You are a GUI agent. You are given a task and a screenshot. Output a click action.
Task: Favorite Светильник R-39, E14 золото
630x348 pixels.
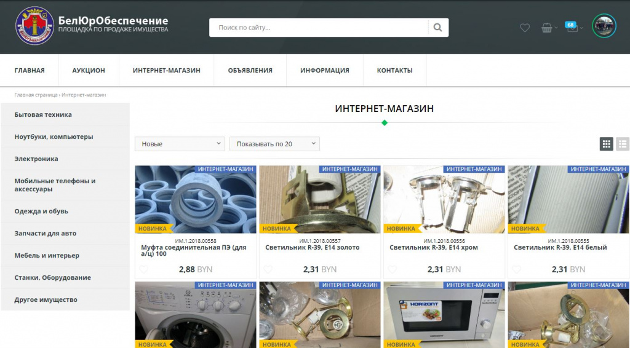coord(268,269)
